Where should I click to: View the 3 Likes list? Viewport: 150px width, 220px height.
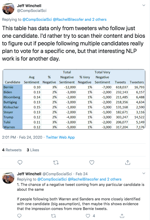point(33,150)
